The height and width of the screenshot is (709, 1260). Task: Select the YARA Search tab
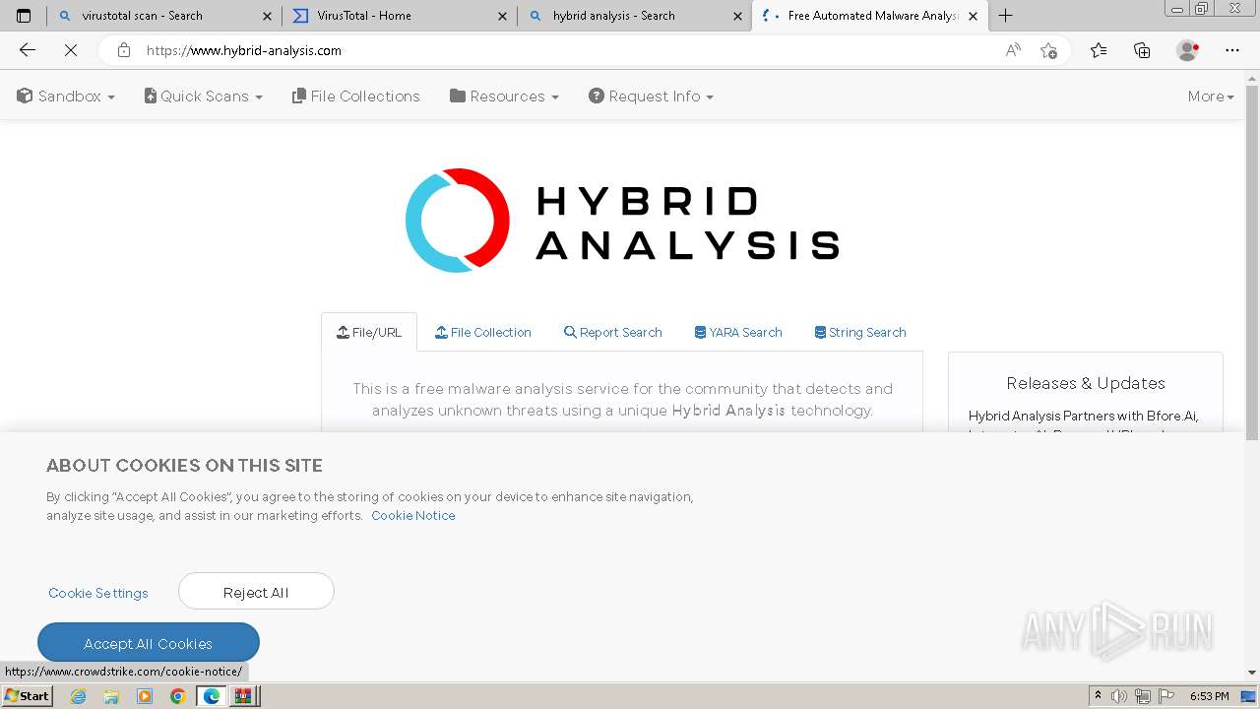tap(738, 332)
